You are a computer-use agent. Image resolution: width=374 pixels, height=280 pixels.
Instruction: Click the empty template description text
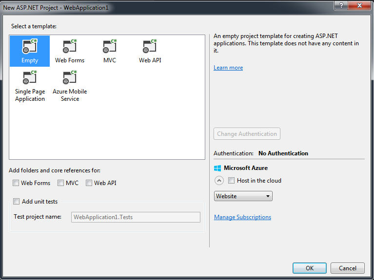(286, 43)
